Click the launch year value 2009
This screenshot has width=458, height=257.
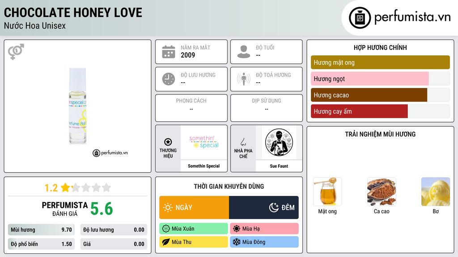188,55
